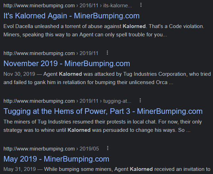Click the Nov 30, 2019 snippet about Tug Industries Corporation
The image size is (213, 174).
point(107,78)
